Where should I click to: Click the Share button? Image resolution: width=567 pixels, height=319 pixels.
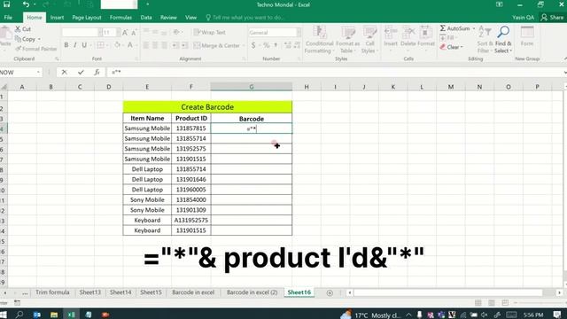tap(552, 18)
